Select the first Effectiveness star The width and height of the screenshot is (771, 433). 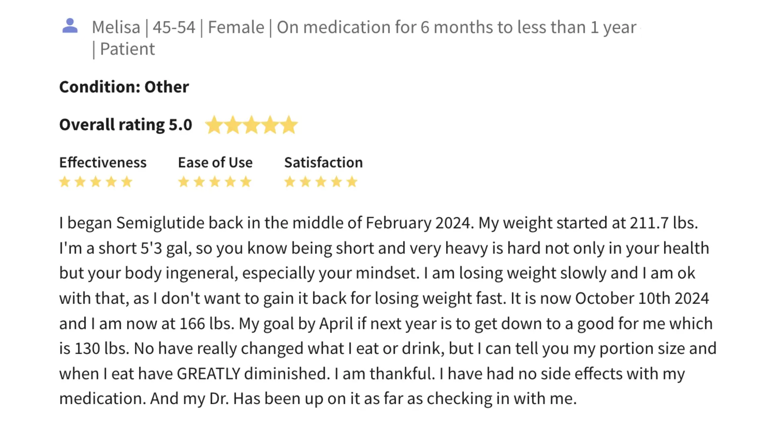(65, 182)
